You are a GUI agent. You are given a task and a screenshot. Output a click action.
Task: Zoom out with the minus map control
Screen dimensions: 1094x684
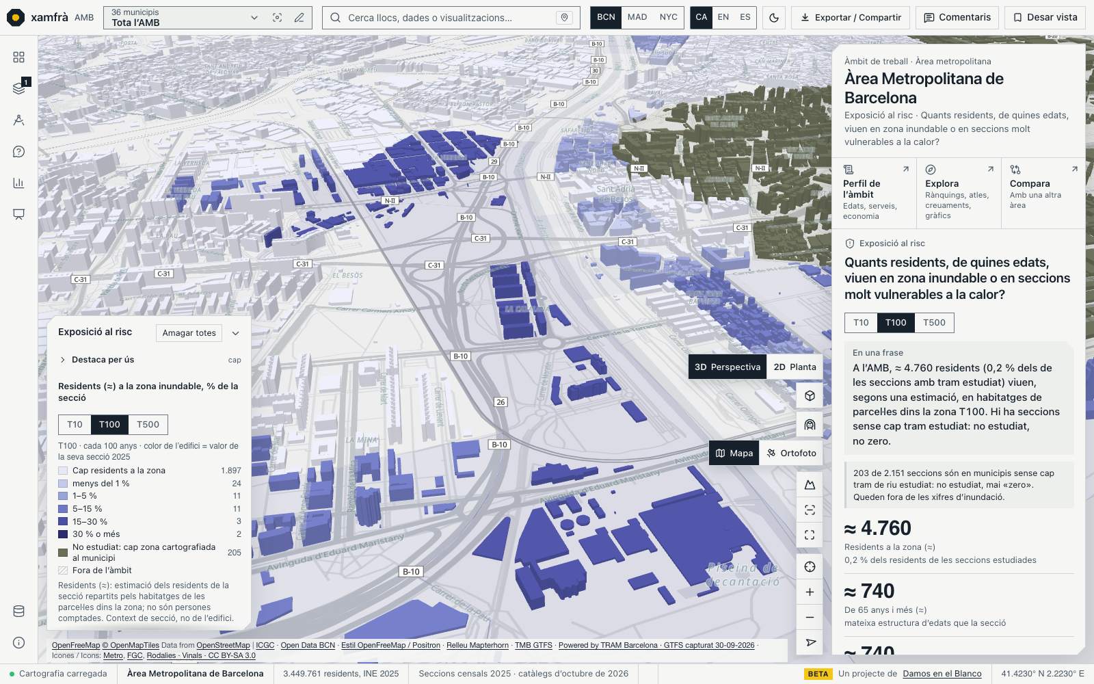click(810, 617)
